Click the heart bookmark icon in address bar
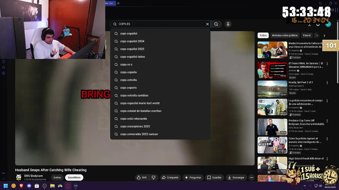The width and height of the screenshot is (339, 190). 333,10
